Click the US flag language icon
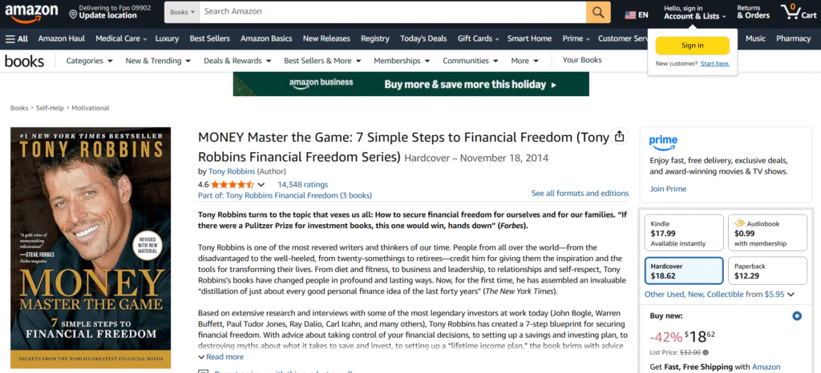Image resolution: width=821 pixels, height=373 pixels. click(x=630, y=14)
